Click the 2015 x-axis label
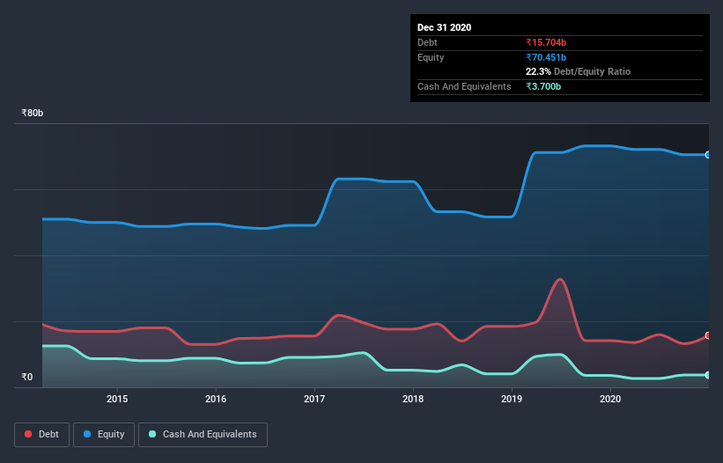723x463 pixels. [117, 399]
